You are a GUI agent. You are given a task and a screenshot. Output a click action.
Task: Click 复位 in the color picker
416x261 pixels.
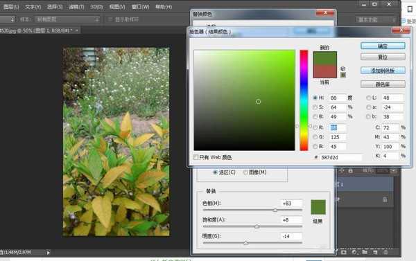click(x=383, y=57)
